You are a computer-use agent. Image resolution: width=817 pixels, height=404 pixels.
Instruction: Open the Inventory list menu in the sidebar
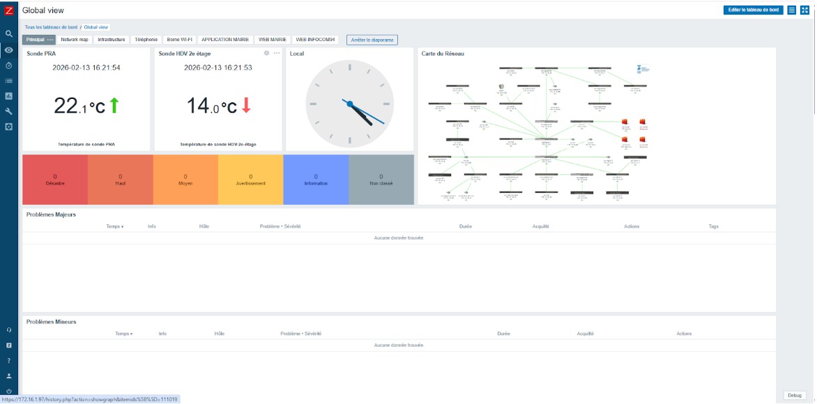9,81
